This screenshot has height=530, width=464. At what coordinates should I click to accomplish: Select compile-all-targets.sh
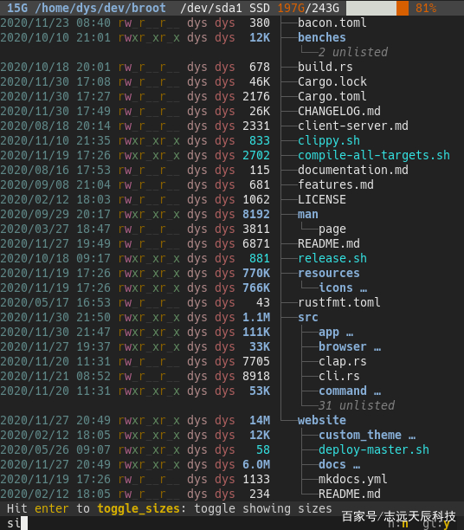coord(373,155)
